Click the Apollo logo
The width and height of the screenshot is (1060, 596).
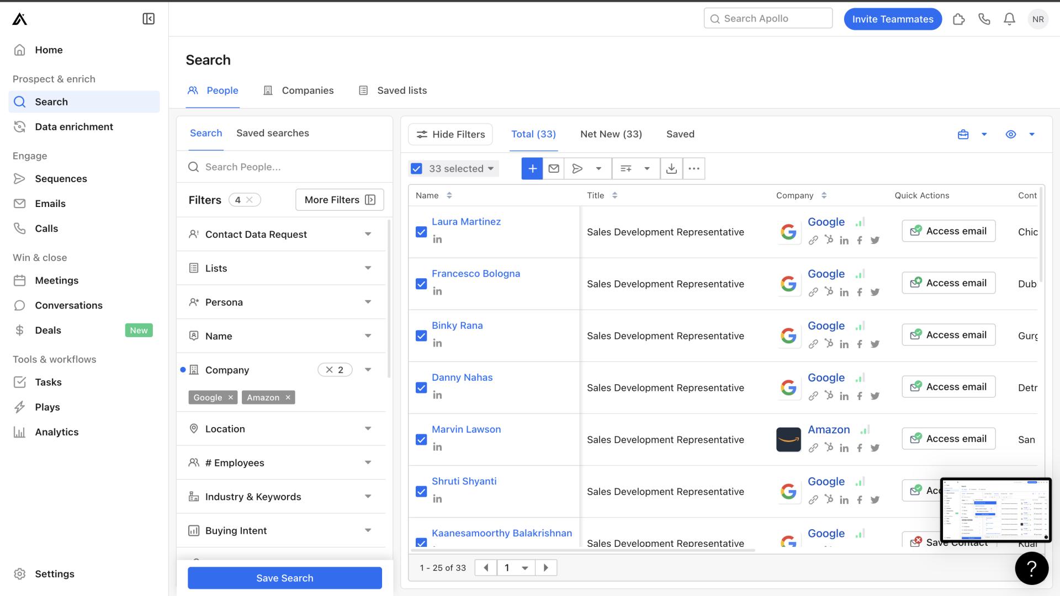pyautogui.click(x=20, y=19)
